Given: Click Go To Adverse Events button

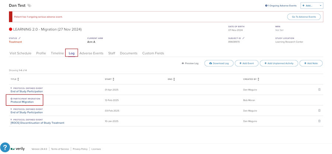Looking at the screenshot, I should [x=304, y=17].
